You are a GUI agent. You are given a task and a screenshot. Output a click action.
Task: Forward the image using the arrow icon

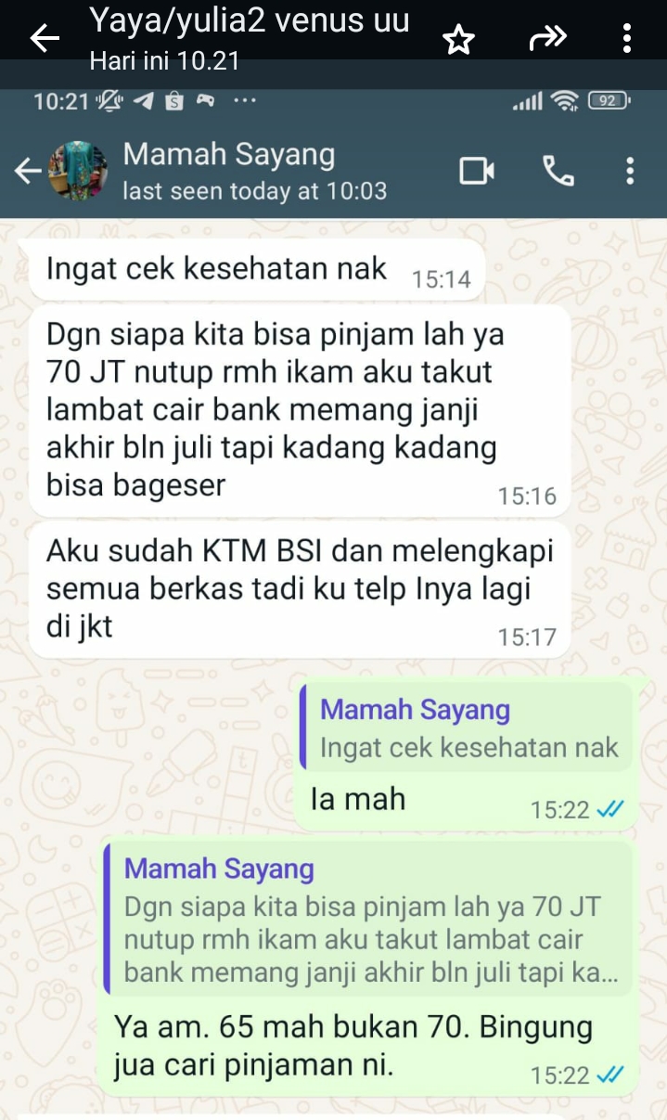click(547, 39)
